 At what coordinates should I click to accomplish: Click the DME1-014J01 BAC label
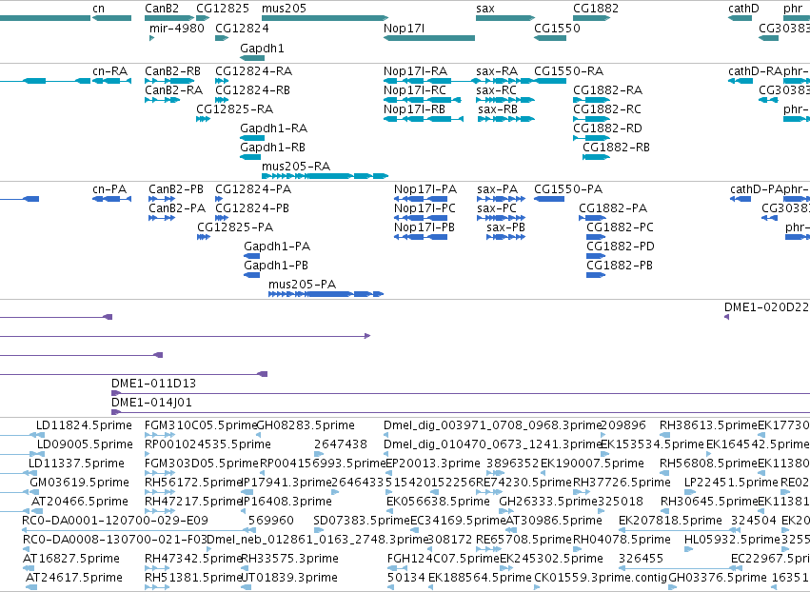[x=151, y=403]
